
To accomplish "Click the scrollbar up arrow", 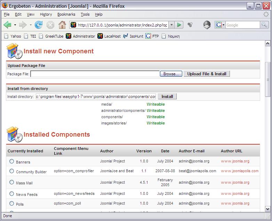I will pos(268,43).
